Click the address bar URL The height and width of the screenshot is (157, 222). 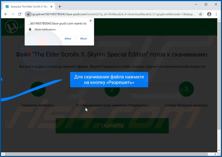click(113, 14)
